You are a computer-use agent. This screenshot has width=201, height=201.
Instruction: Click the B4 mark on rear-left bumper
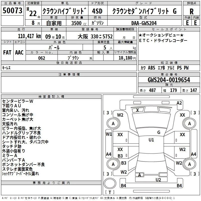(123, 185)
